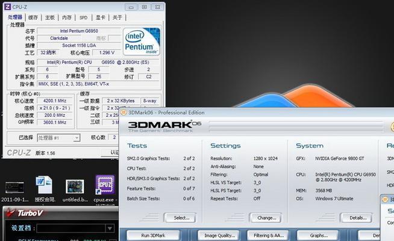Switch to the 缓存 tab in CPU-Z

[33, 17]
